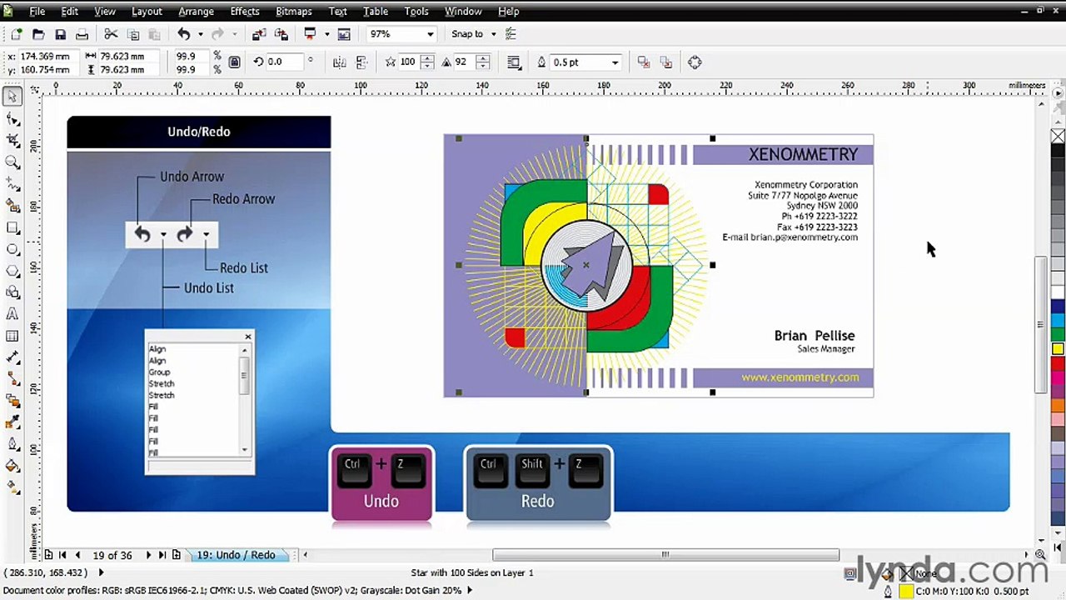Go to the next page

click(148, 555)
